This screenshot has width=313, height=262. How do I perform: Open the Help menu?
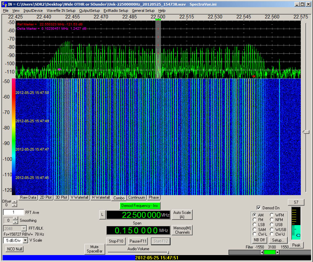pyautogui.click(x=162, y=11)
